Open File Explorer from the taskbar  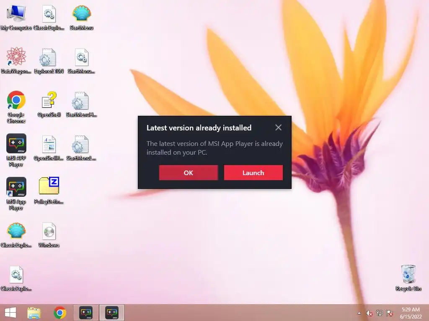click(34, 313)
